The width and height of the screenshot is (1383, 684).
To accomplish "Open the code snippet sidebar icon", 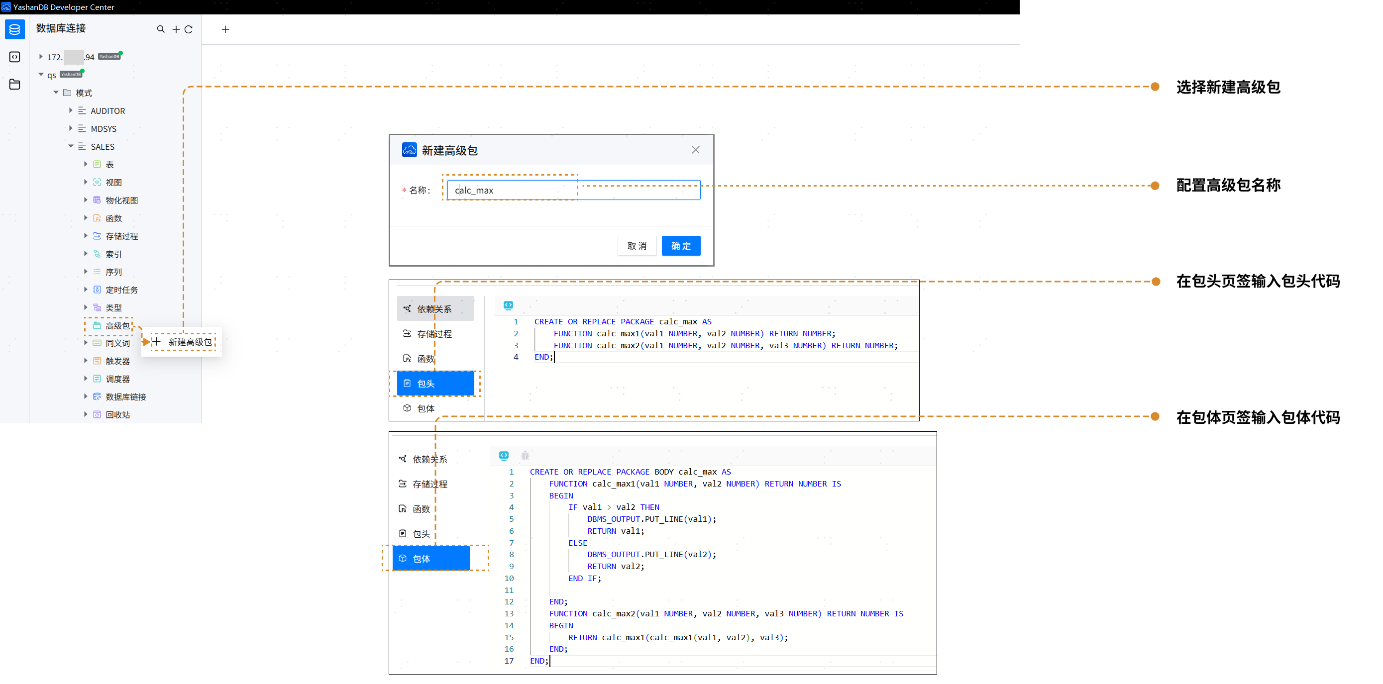I will pyautogui.click(x=14, y=57).
